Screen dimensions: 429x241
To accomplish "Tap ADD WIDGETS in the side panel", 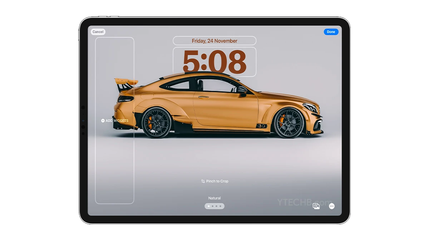I will [x=117, y=121].
